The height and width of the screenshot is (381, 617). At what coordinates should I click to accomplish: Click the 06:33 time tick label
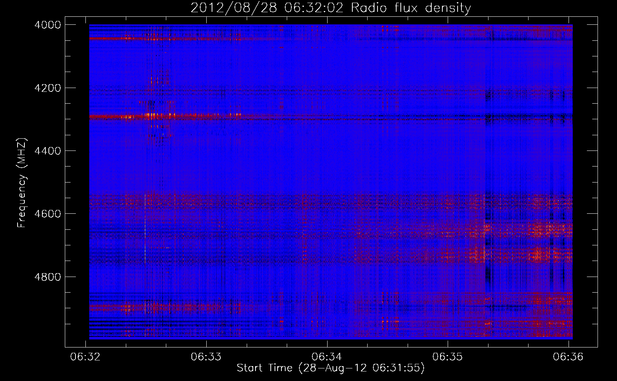click(206, 357)
